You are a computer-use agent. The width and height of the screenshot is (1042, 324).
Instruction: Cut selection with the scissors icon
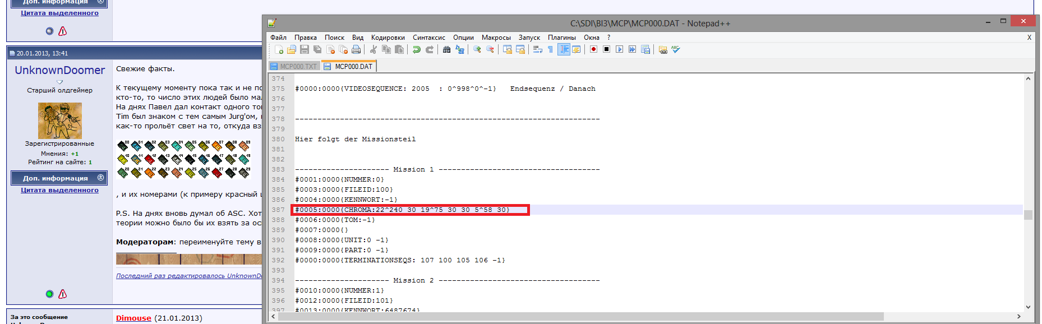pos(373,49)
